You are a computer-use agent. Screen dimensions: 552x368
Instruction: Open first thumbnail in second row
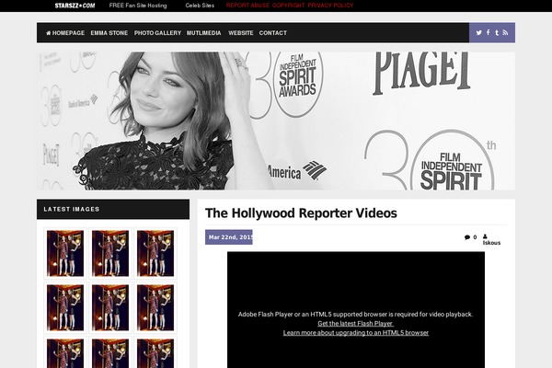(x=65, y=307)
